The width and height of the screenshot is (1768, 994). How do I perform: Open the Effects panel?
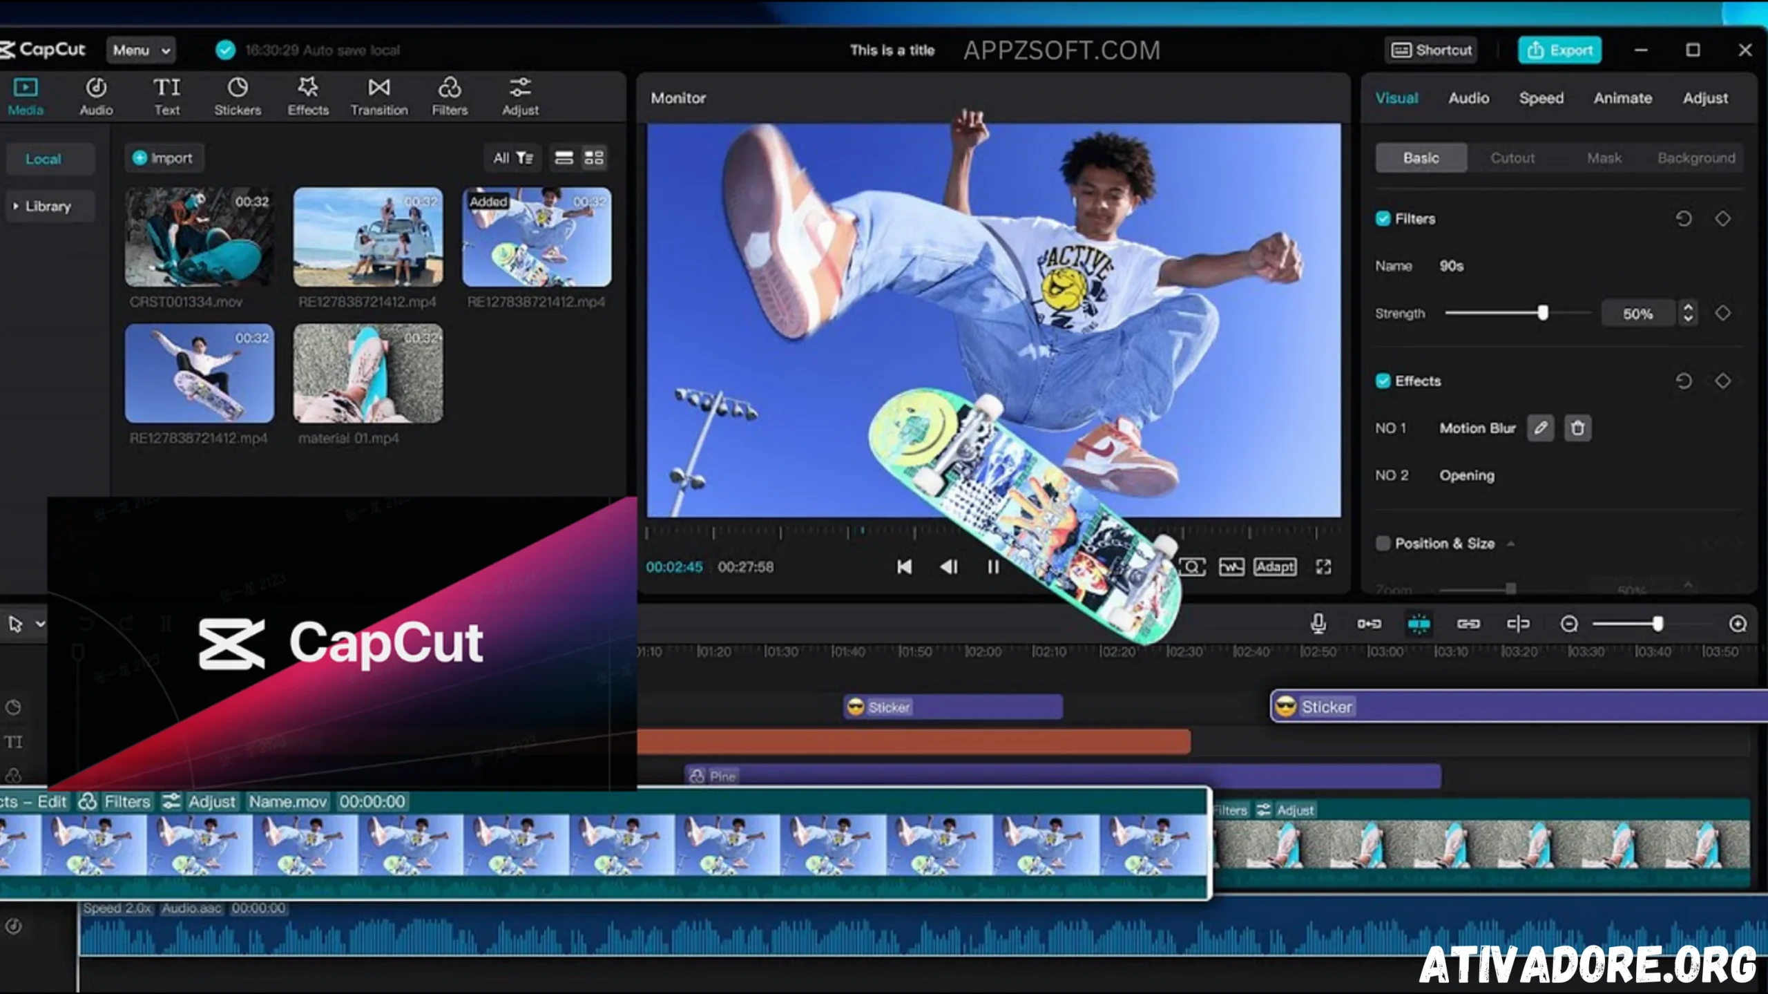click(308, 96)
